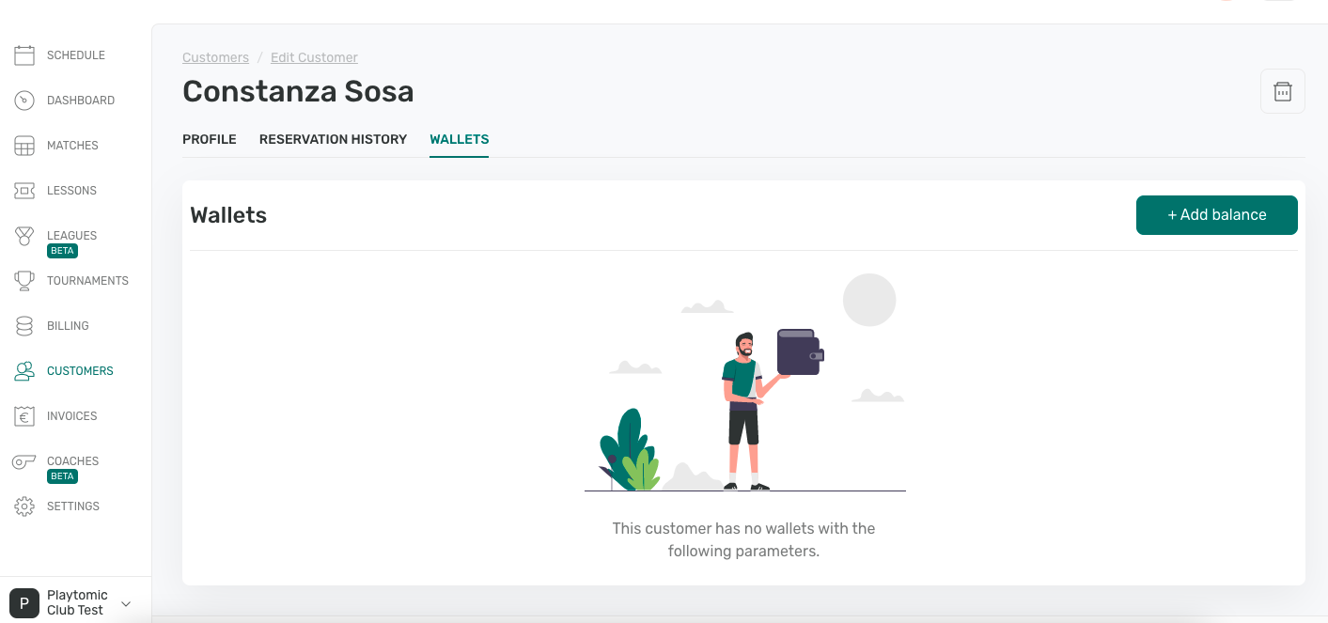Click the Schedule calendar icon
The width and height of the screenshot is (1328, 623).
point(24,55)
